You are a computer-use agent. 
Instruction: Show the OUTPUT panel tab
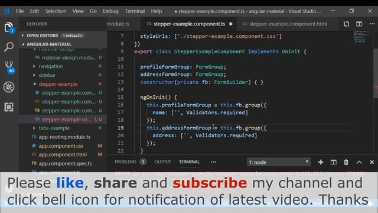tap(163, 162)
